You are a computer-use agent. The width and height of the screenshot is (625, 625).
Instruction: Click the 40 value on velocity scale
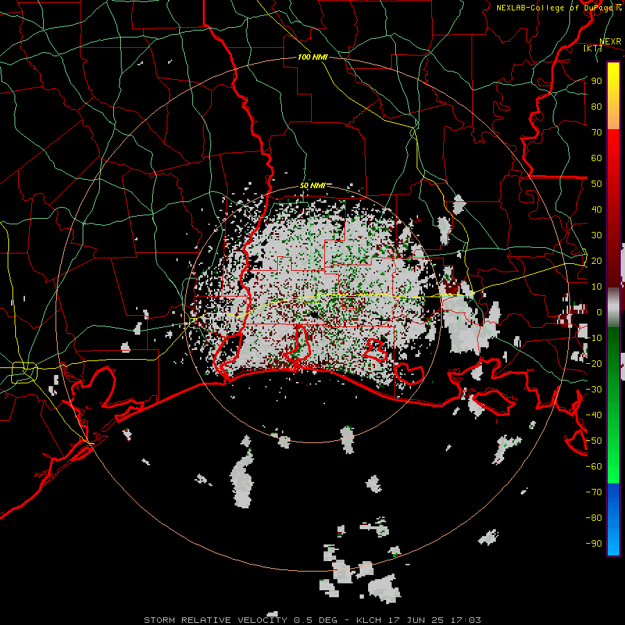597,209
